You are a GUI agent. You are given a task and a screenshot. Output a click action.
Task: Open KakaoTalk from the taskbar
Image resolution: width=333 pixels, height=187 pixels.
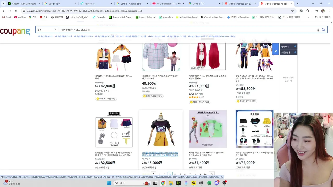click(x=194, y=183)
